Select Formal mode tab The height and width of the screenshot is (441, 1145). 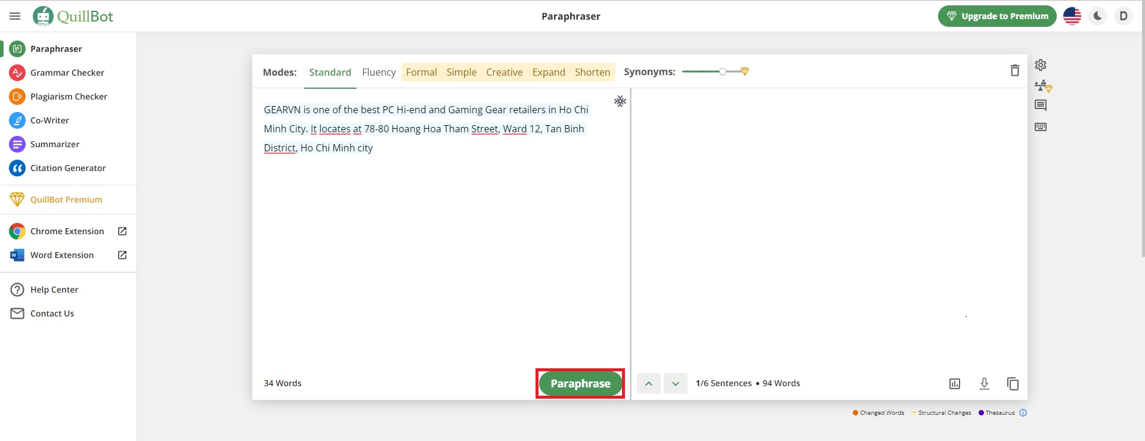pos(422,72)
